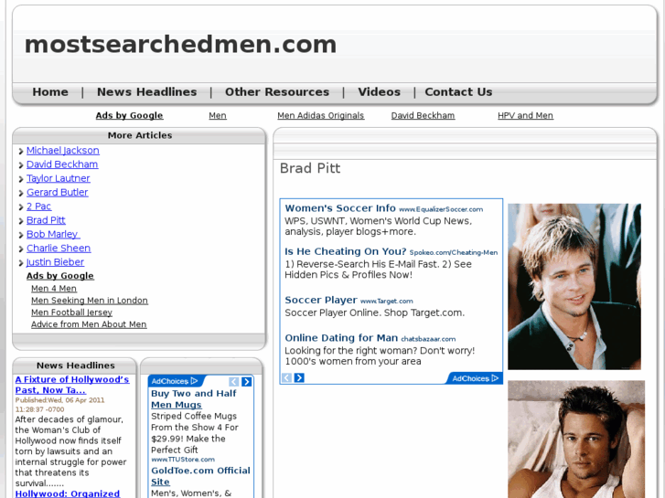
Task: Click the News Headlines panel header
Action: click(76, 366)
